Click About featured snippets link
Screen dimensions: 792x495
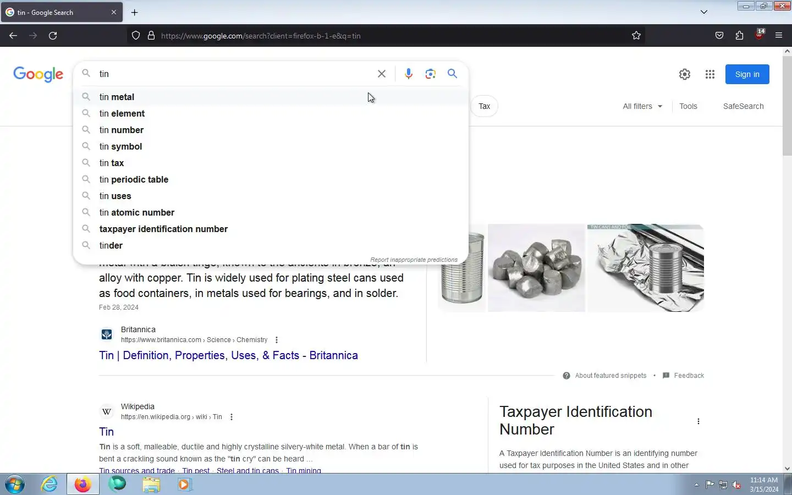click(610, 376)
